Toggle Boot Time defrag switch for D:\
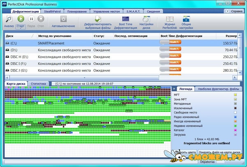Image resolution: width=247 pixels, height=167 pixels. [x=170, y=49]
